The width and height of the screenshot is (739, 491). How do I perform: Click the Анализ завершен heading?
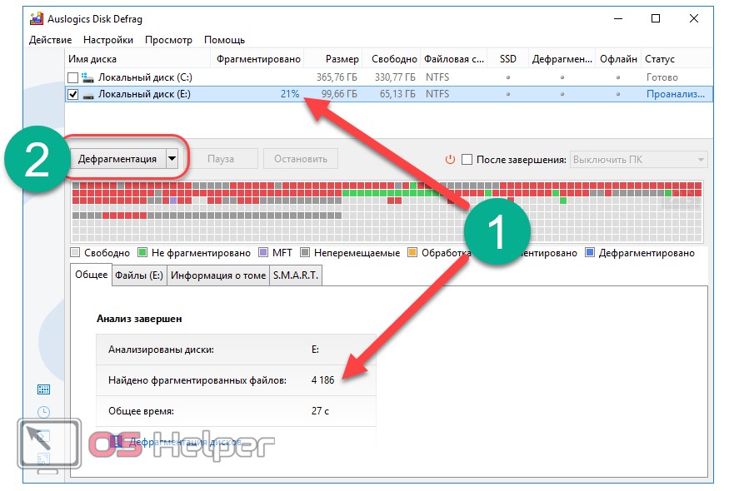tap(139, 319)
